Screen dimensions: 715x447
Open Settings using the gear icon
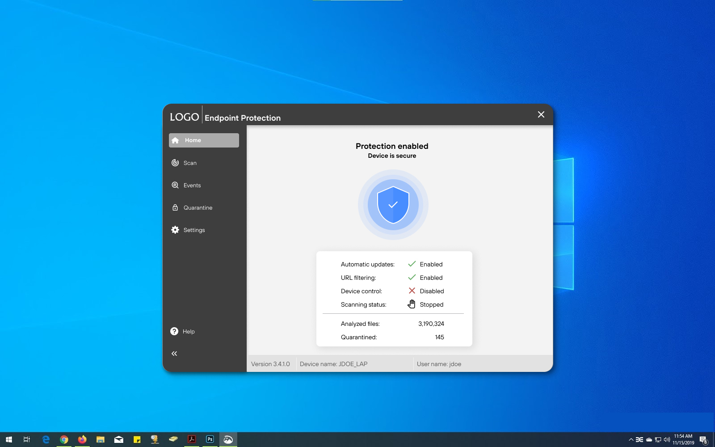(x=175, y=230)
